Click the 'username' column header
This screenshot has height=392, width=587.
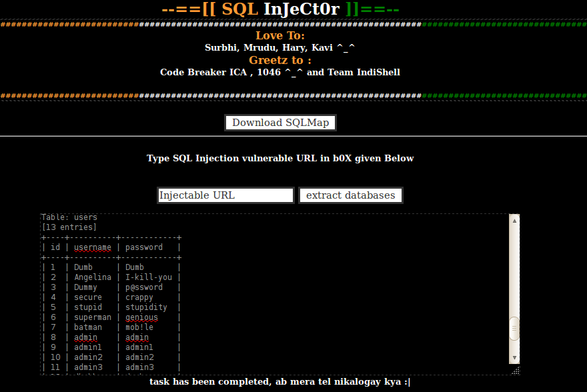click(93, 247)
